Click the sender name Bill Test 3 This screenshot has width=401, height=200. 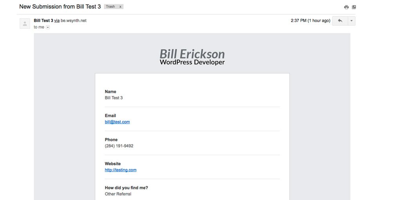[x=43, y=21]
